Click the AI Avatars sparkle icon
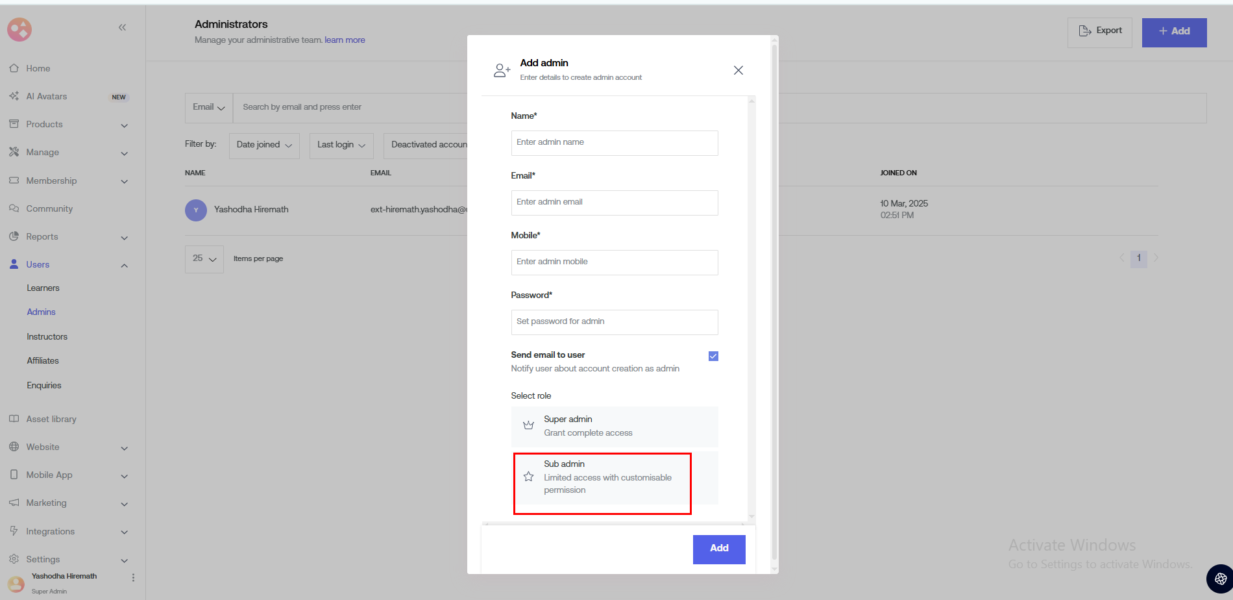Viewport: 1233px width, 600px height. (14, 96)
